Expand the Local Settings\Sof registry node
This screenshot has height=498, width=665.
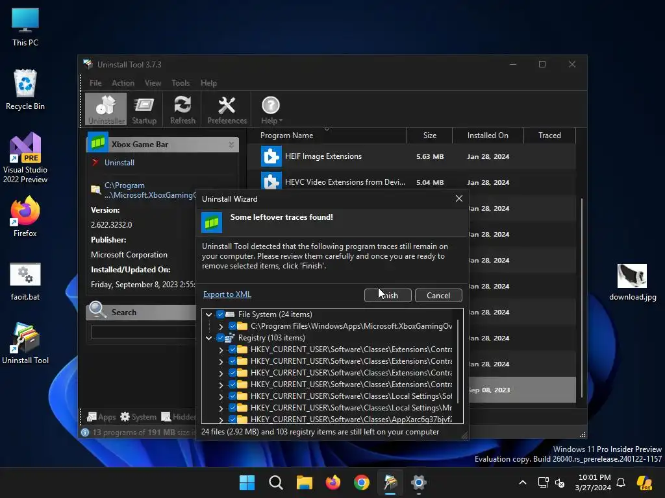tap(221, 396)
